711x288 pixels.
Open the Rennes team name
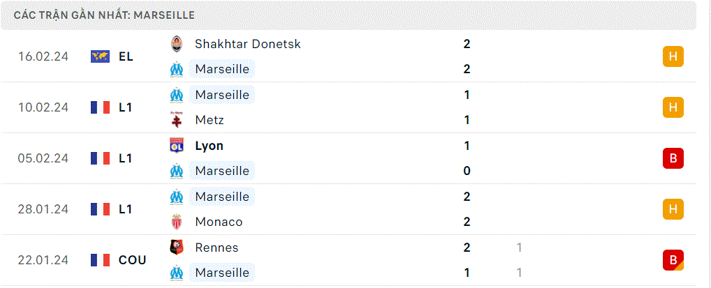pos(217,248)
